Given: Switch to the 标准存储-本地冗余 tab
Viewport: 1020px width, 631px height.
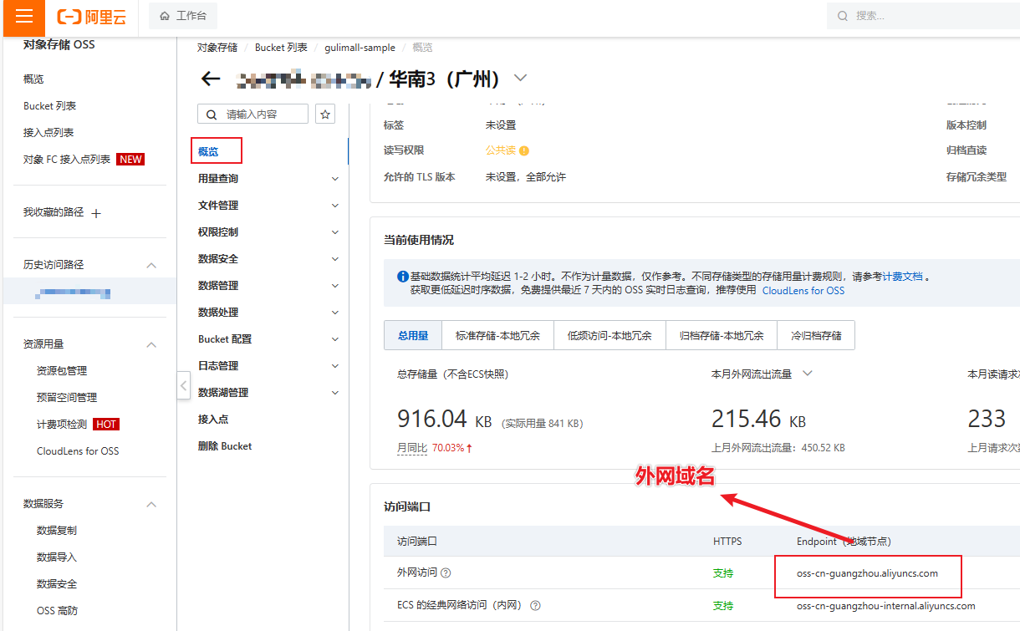Looking at the screenshot, I should point(497,336).
